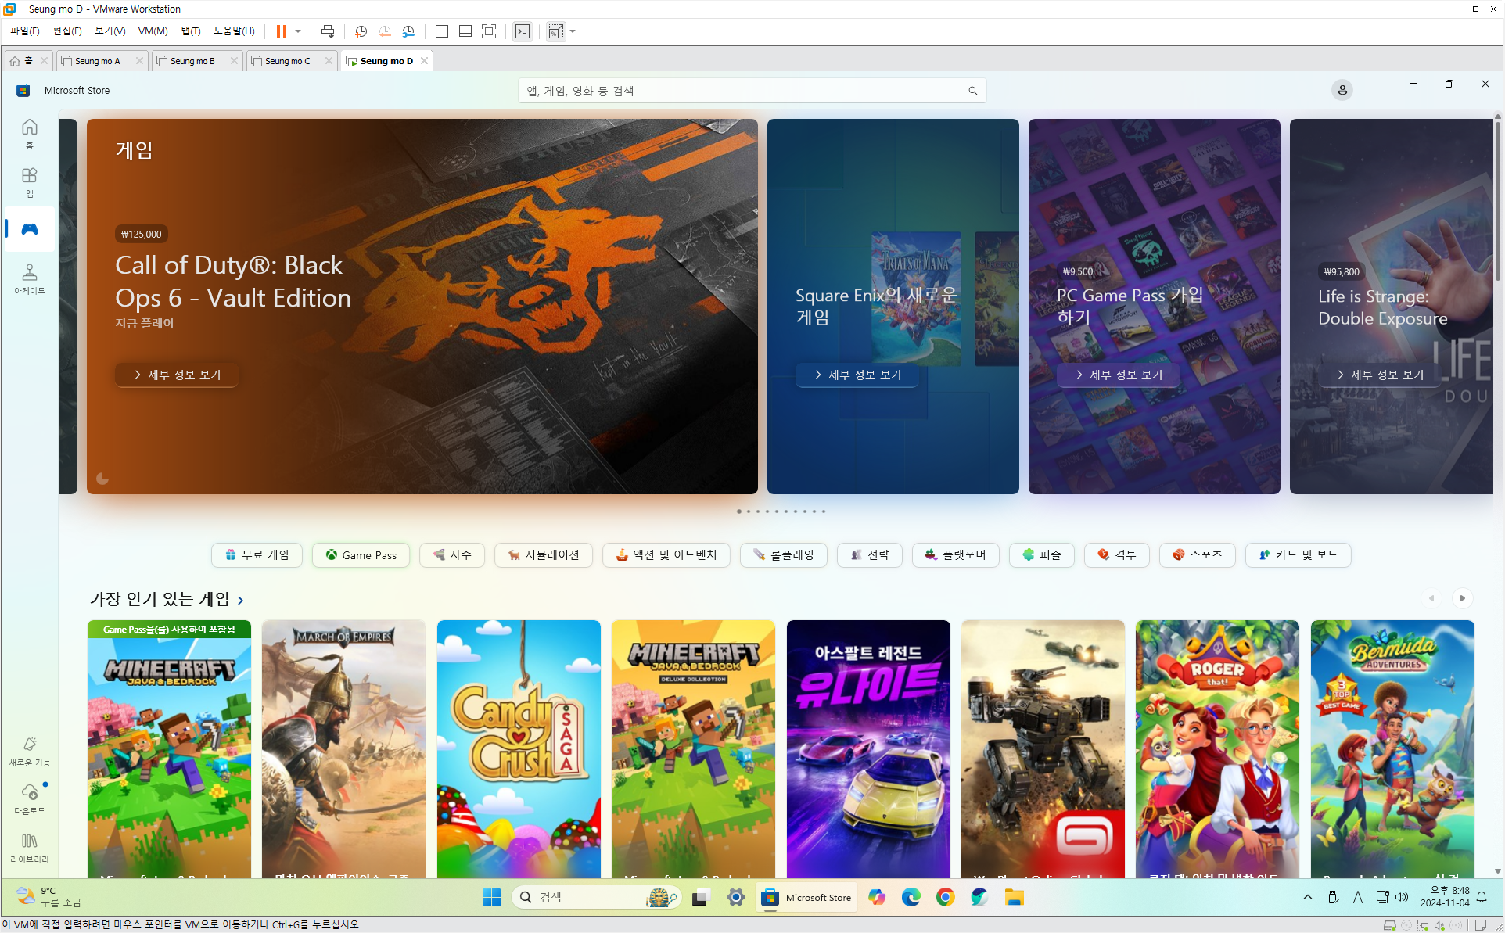This screenshot has height=933, width=1505.
Task: View details for PC Game Pass
Action: [1119, 375]
